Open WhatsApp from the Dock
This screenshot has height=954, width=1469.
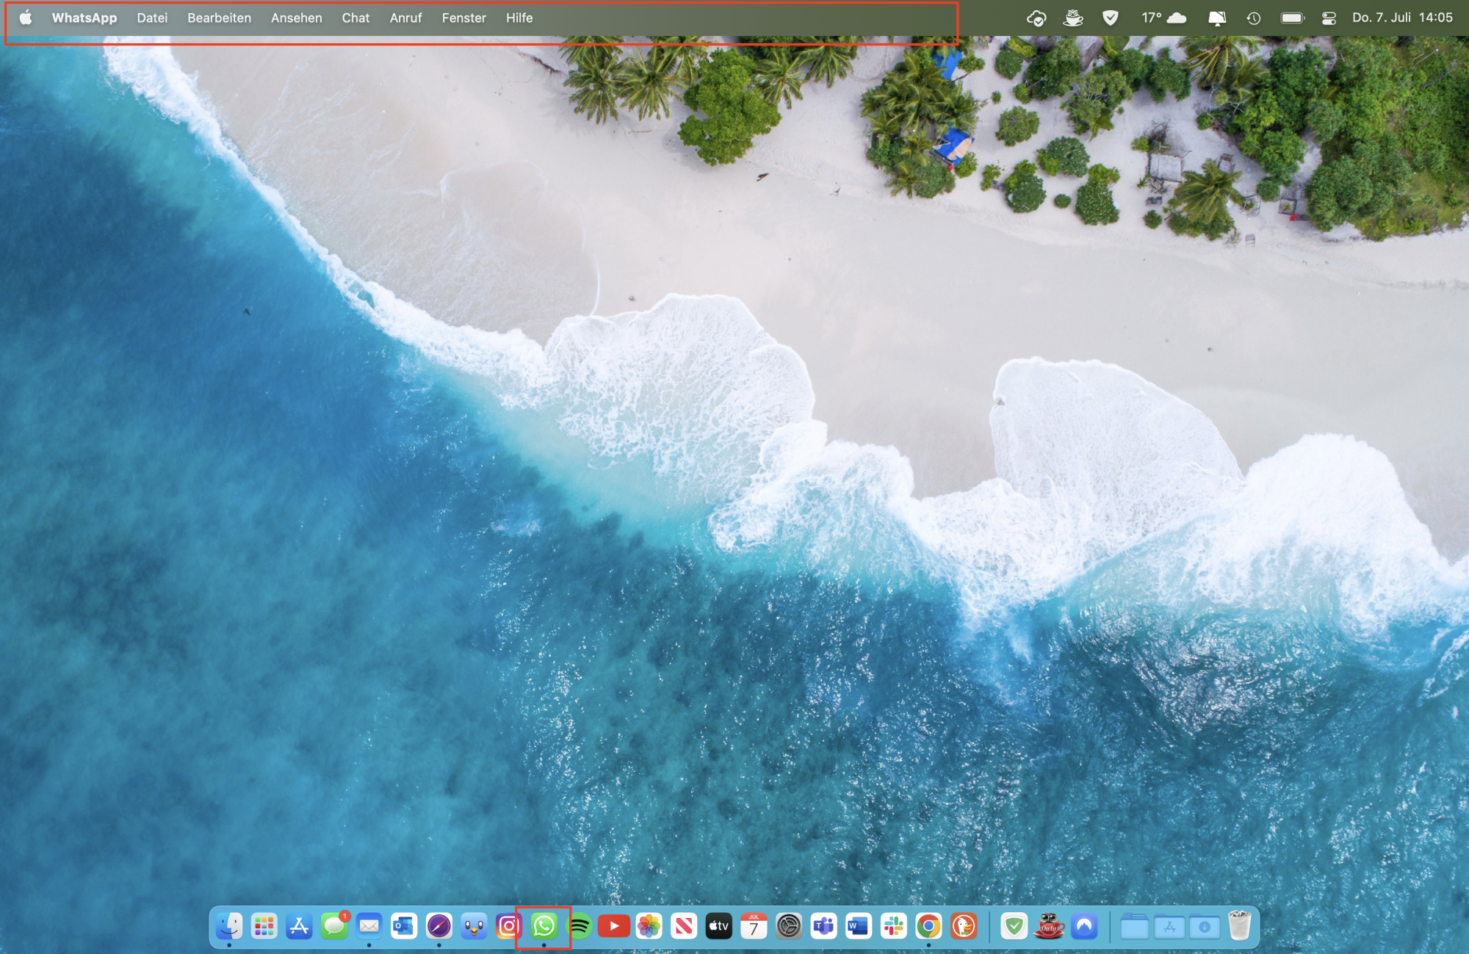click(x=544, y=926)
